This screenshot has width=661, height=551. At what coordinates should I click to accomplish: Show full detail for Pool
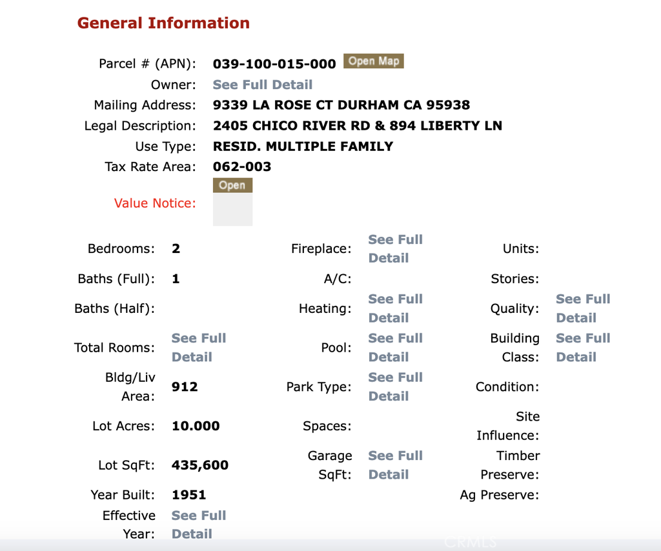click(395, 347)
